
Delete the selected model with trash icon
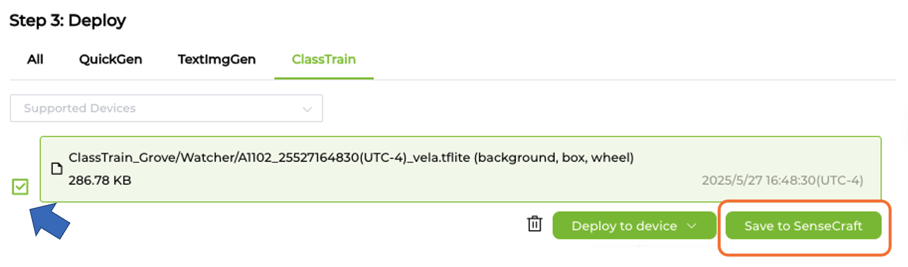(x=534, y=224)
